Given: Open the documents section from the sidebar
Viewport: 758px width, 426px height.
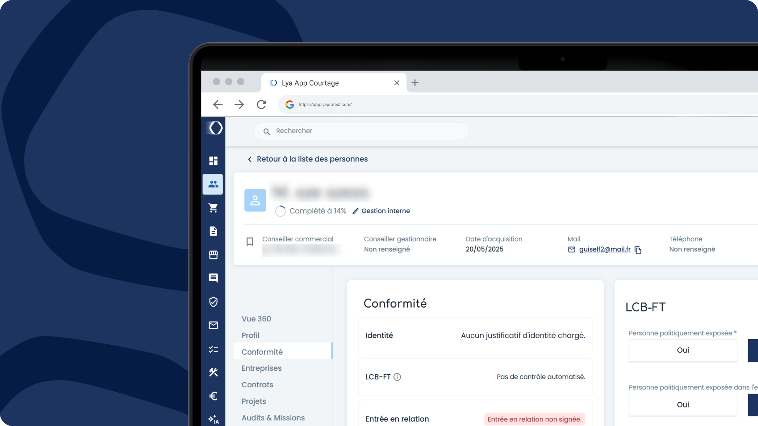Looking at the screenshot, I should click(x=213, y=232).
